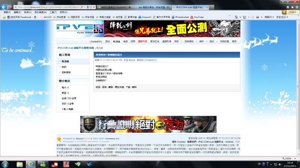Expand the 統計 navbar dropdown arrow
300x168 pixels.
click(217, 41)
